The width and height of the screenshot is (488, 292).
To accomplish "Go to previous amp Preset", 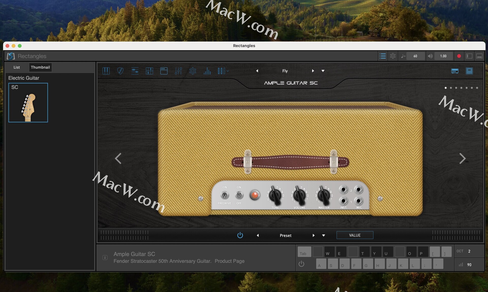I will pos(258,235).
